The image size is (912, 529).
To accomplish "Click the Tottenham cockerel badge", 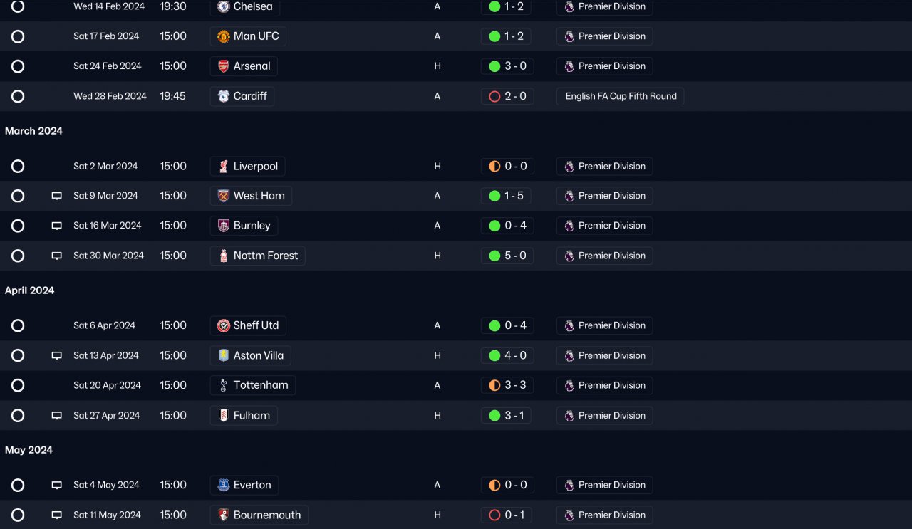I will tap(224, 385).
